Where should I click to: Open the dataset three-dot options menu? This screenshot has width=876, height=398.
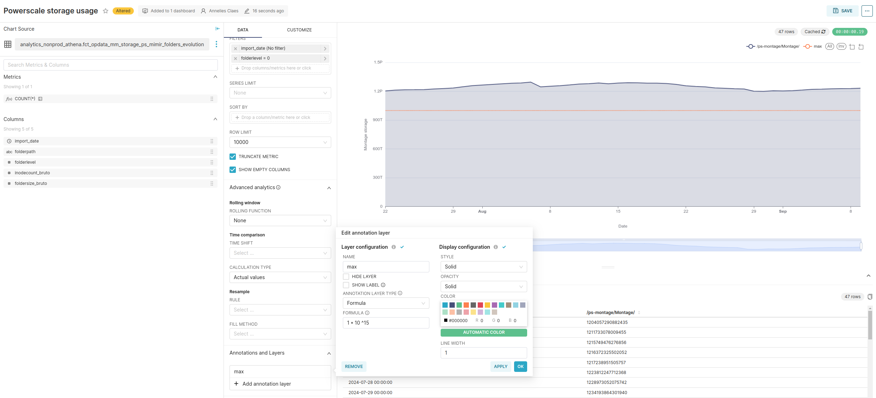[216, 44]
